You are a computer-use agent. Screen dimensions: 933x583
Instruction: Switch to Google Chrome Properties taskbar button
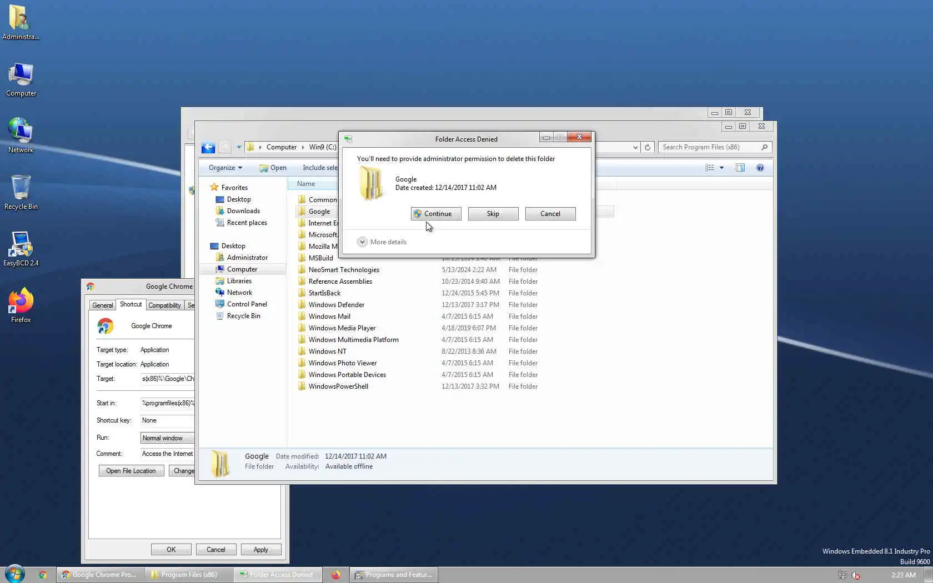(100, 575)
